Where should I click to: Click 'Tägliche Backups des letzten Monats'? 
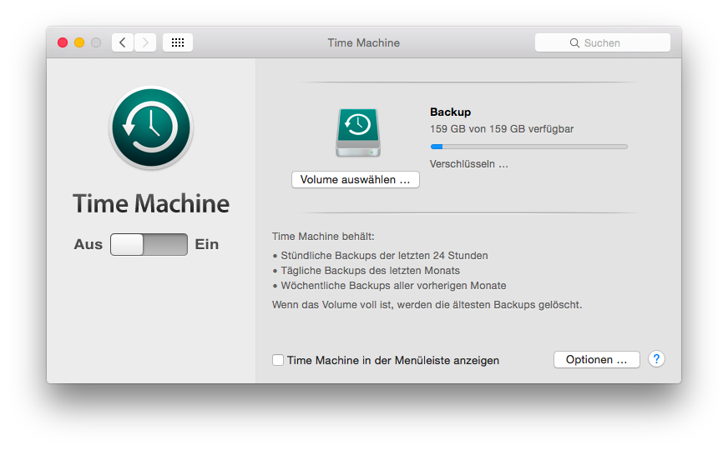(370, 271)
